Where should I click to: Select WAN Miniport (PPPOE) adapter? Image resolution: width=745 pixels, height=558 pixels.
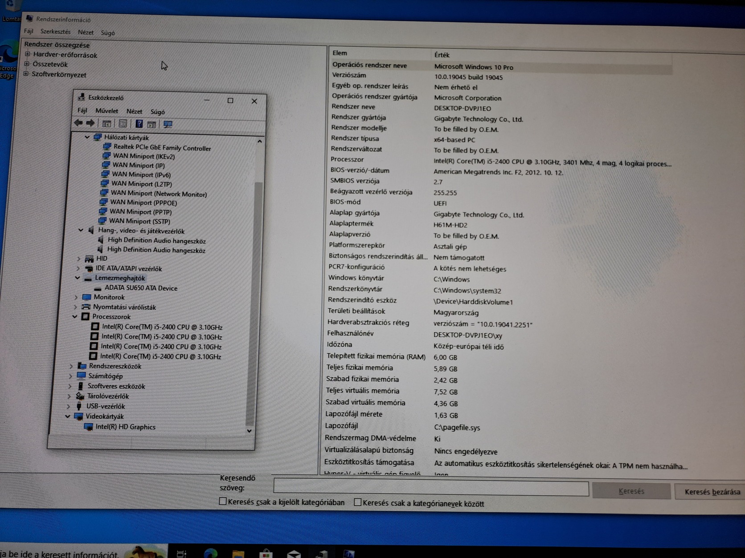click(143, 202)
